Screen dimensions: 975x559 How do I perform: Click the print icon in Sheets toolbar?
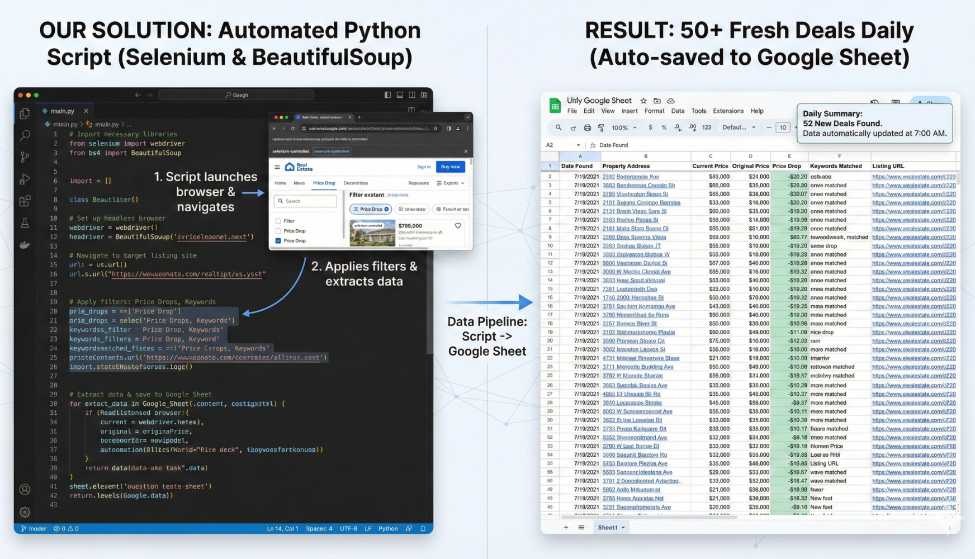(x=587, y=127)
